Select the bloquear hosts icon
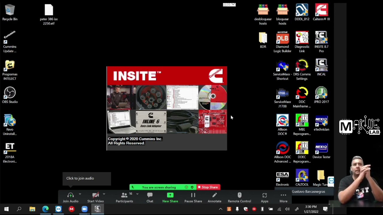The height and width of the screenshot is (215, 383). [282, 14]
